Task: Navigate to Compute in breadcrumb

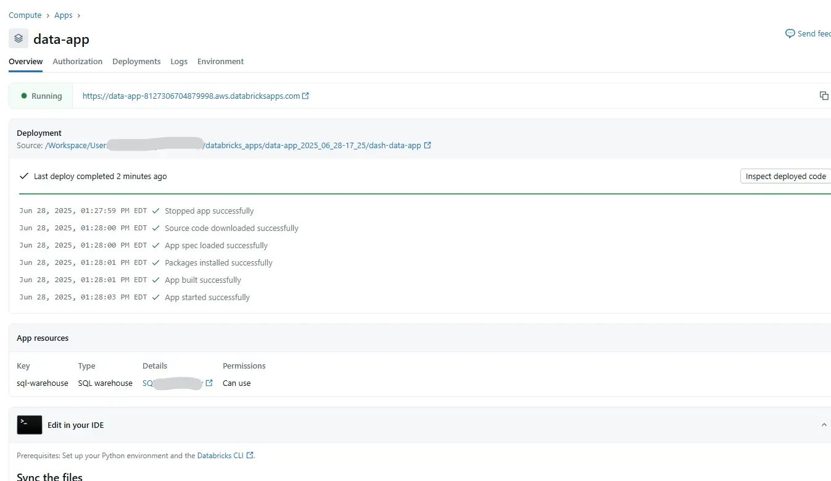Action: coord(25,15)
